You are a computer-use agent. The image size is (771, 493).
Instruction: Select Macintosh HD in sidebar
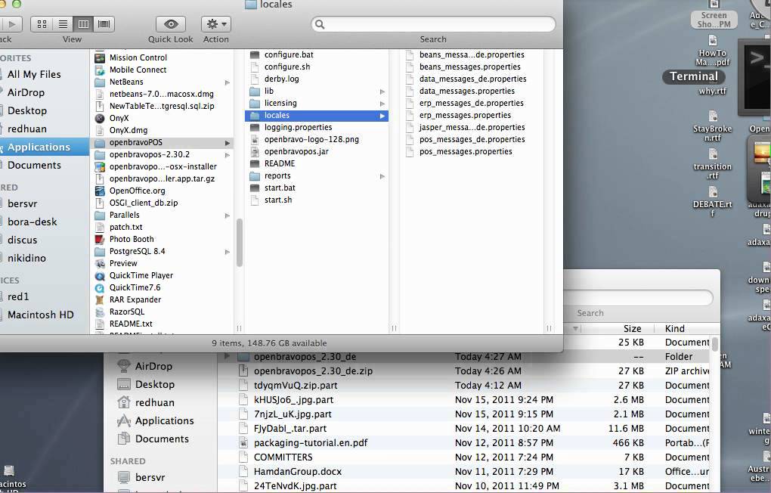40,315
